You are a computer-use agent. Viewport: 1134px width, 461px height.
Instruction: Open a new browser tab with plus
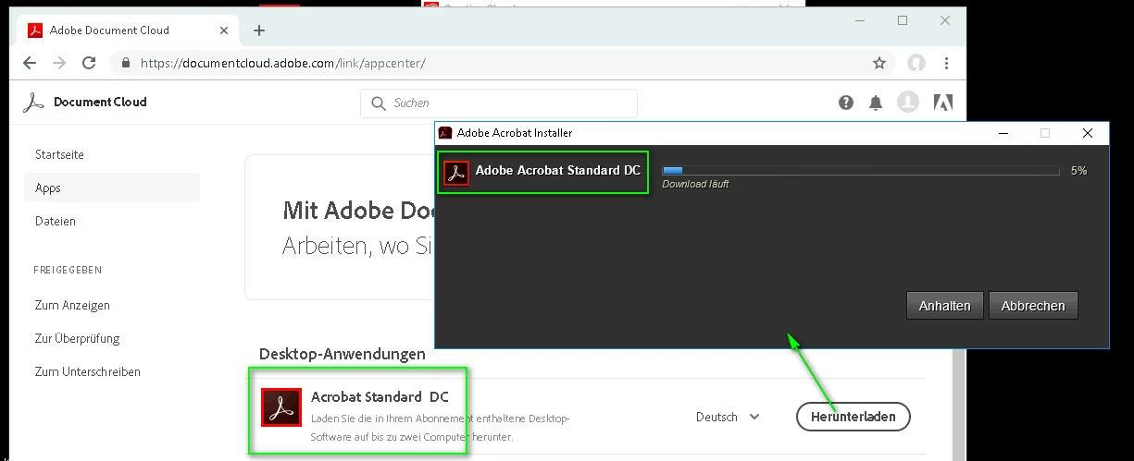tap(259, 30)
